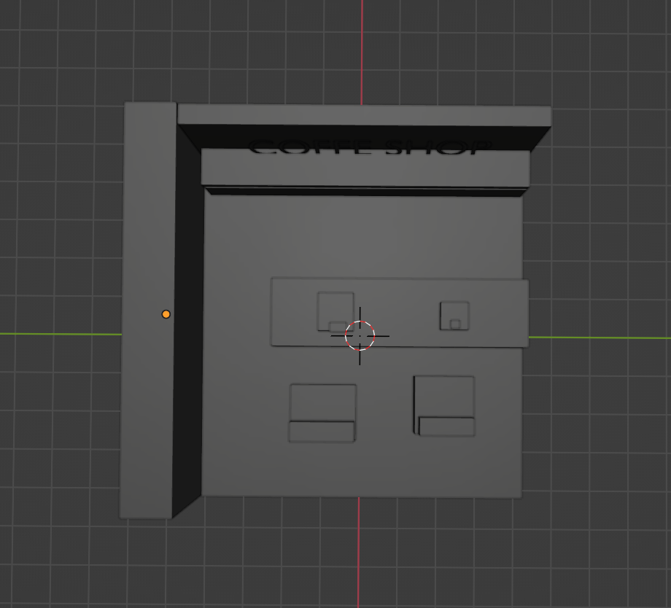Select the lower left chair seat block

(322, 432)
